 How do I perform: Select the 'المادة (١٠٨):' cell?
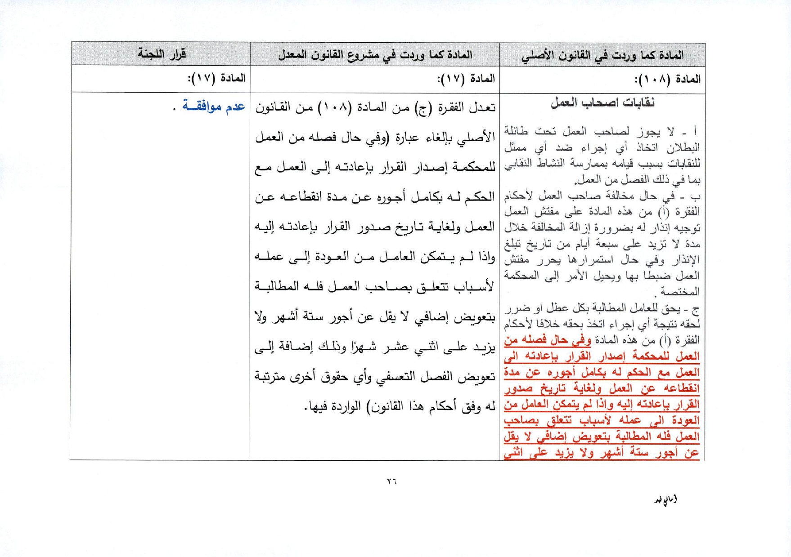(667, 80)
